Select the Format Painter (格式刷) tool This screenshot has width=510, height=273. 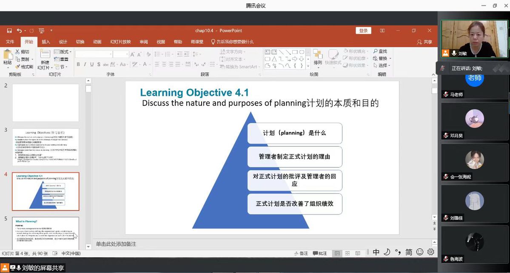click(x=24, y=67)
